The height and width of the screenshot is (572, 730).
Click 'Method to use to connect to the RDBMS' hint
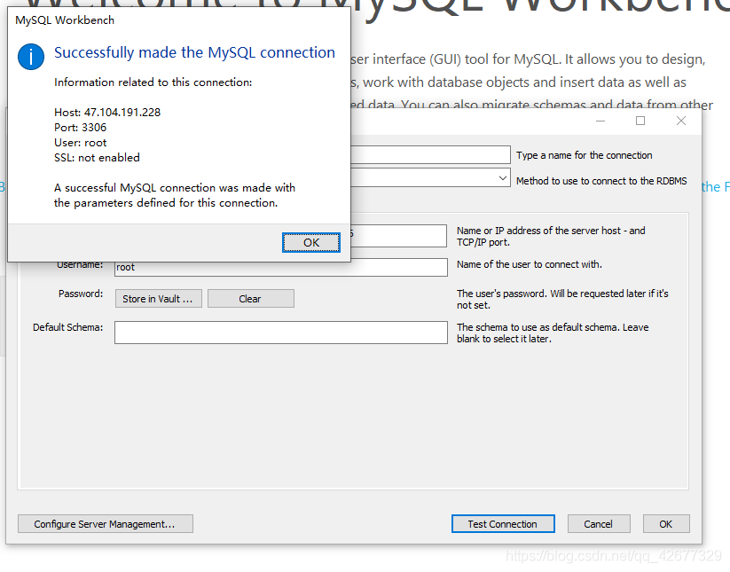601,181
